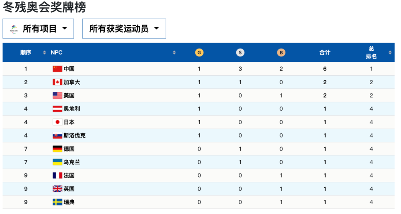401x214 pixels.
Task: Click the NPC column header label
Action: click(x=56, y=53)
